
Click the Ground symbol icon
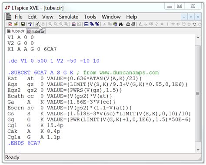tap(146, 24)
